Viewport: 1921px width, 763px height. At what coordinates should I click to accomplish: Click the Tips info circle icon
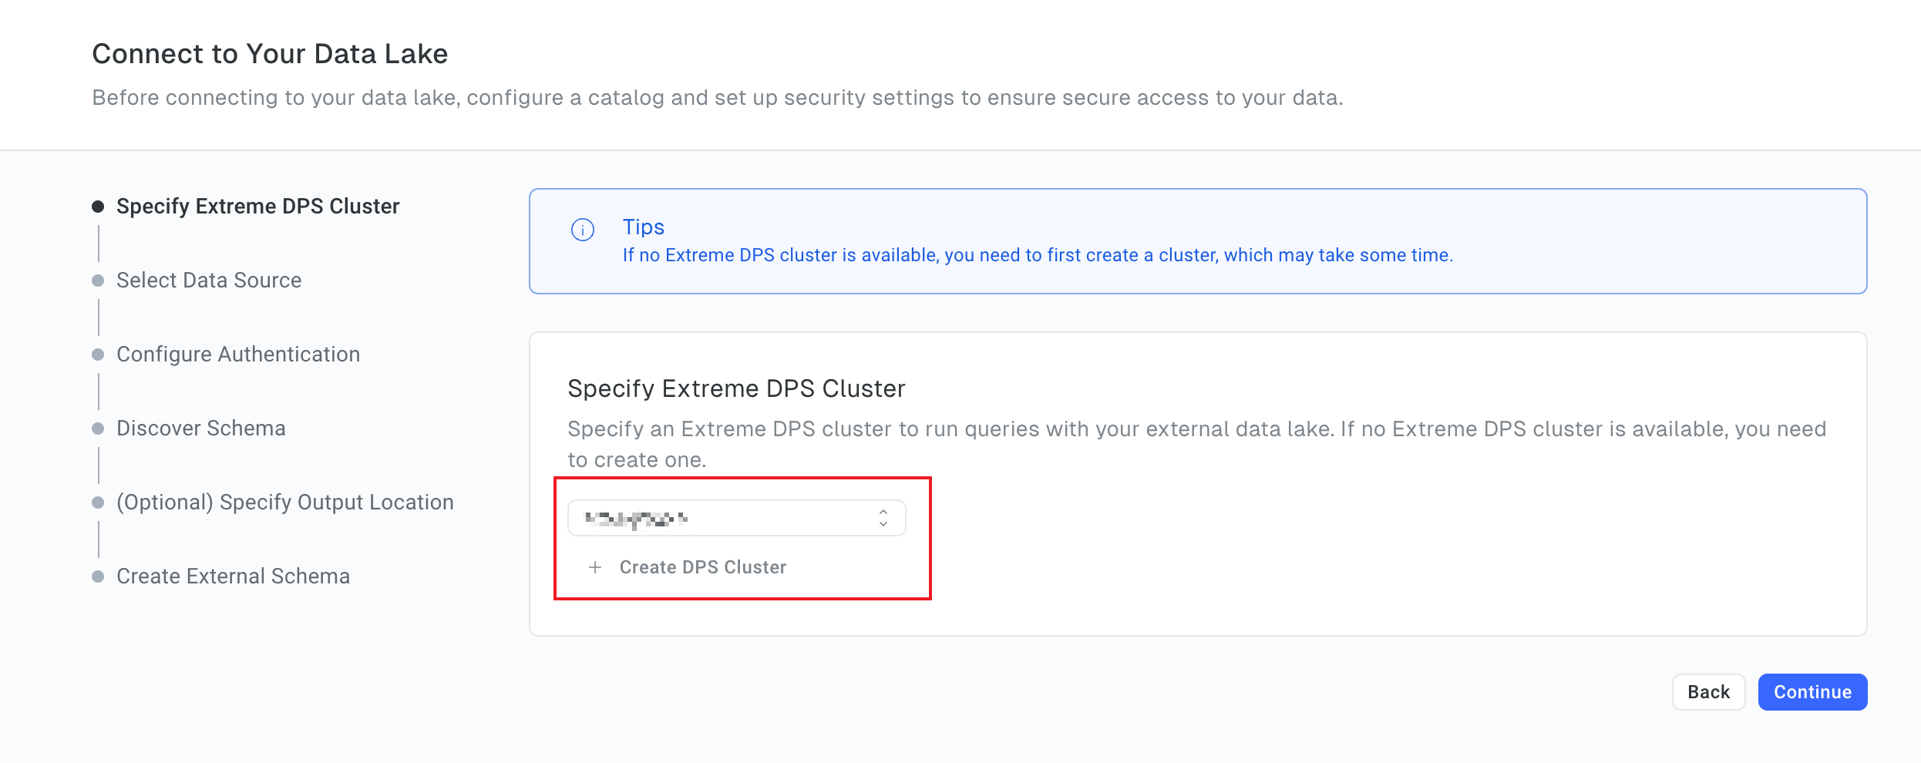point(583,230)
